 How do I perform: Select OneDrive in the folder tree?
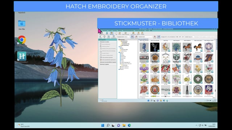point(121,69)
